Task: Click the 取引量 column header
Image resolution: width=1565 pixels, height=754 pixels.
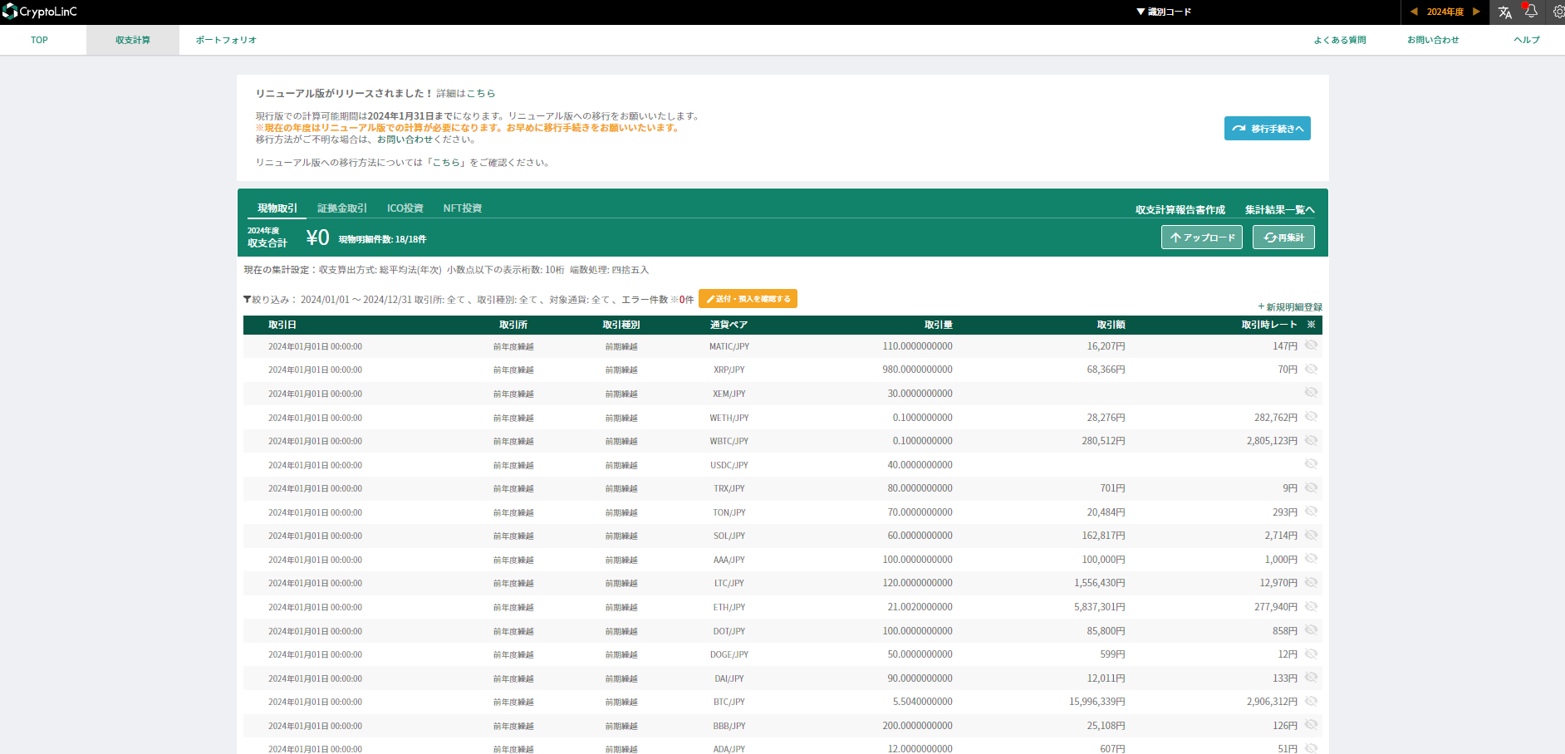Action: pos(939,325)
